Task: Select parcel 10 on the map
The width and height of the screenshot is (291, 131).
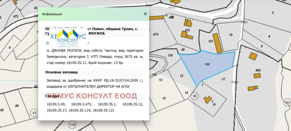Action: click(x=231, y=34)
